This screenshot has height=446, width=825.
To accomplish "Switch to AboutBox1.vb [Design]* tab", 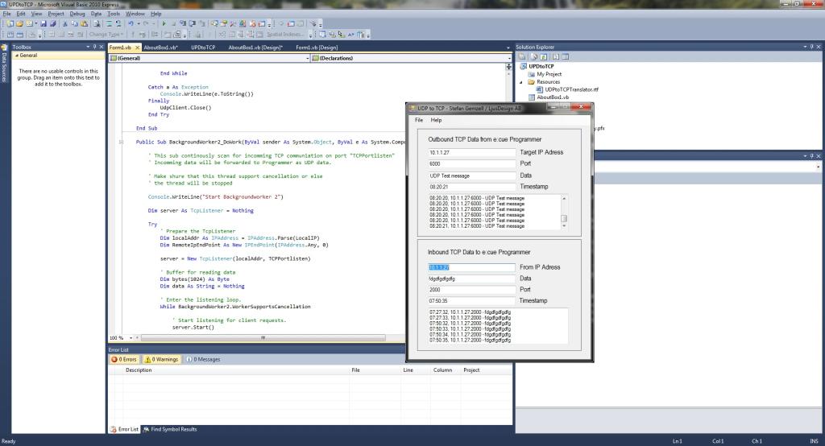I will [x=255, y=47].
